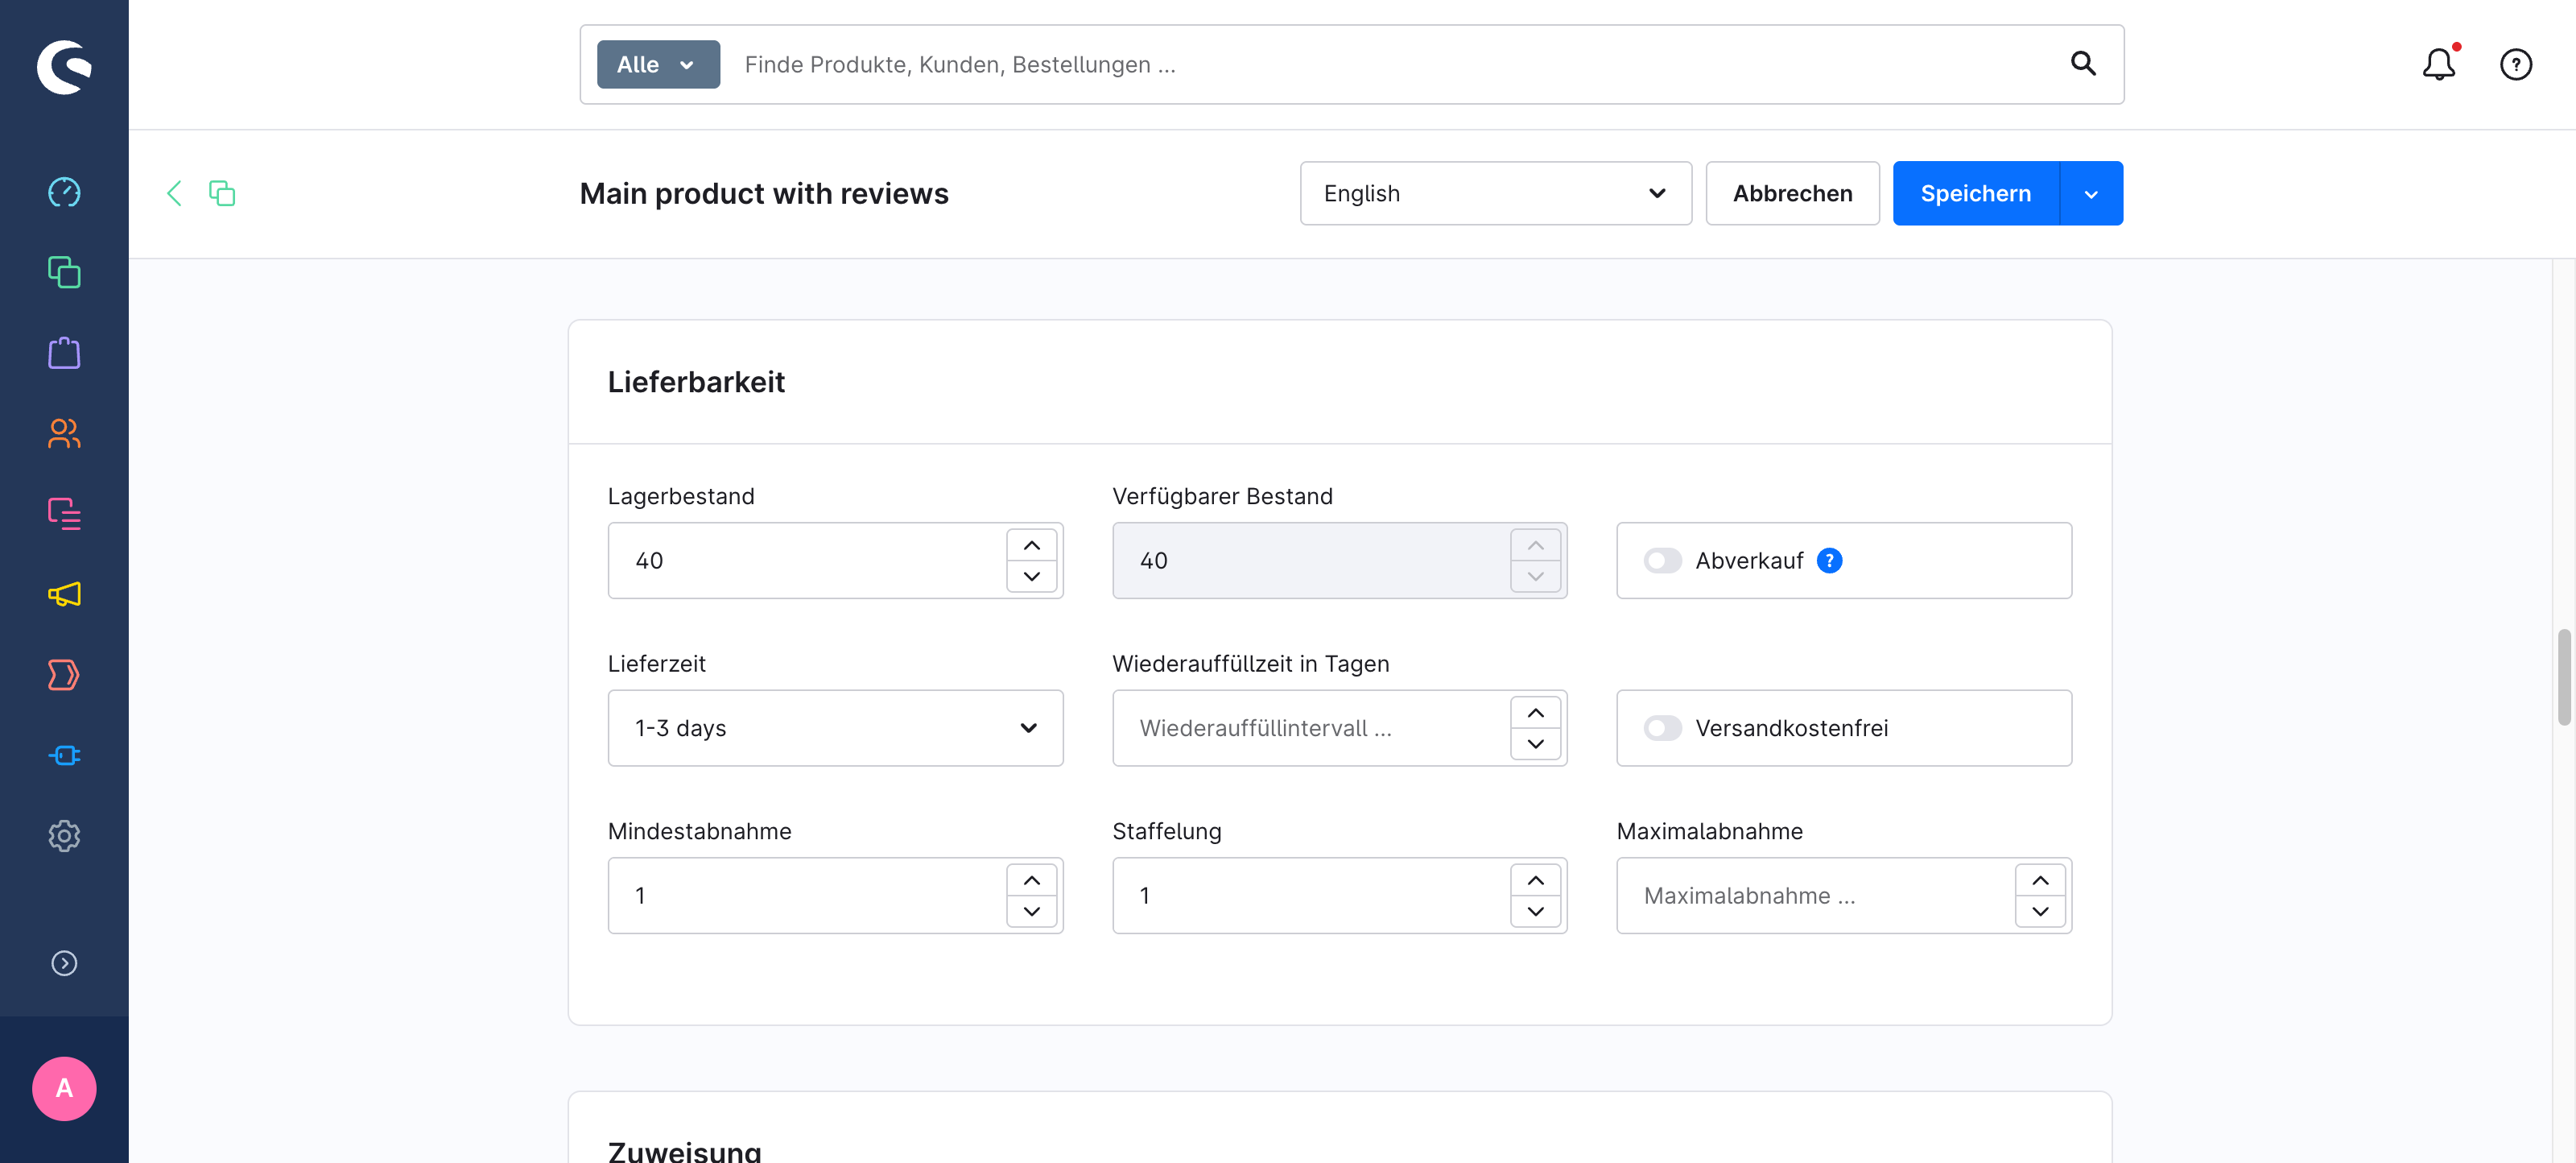Expand the Speichern split-button arrow
Viewport: 2576px width, 1163px height.
pyautogui.click(x=2091, y=193)
